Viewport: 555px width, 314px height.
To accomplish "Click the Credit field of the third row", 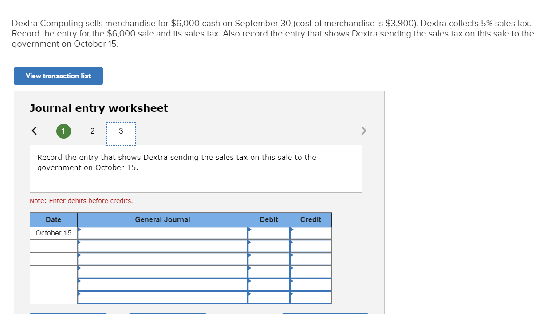I will point(311,258).
